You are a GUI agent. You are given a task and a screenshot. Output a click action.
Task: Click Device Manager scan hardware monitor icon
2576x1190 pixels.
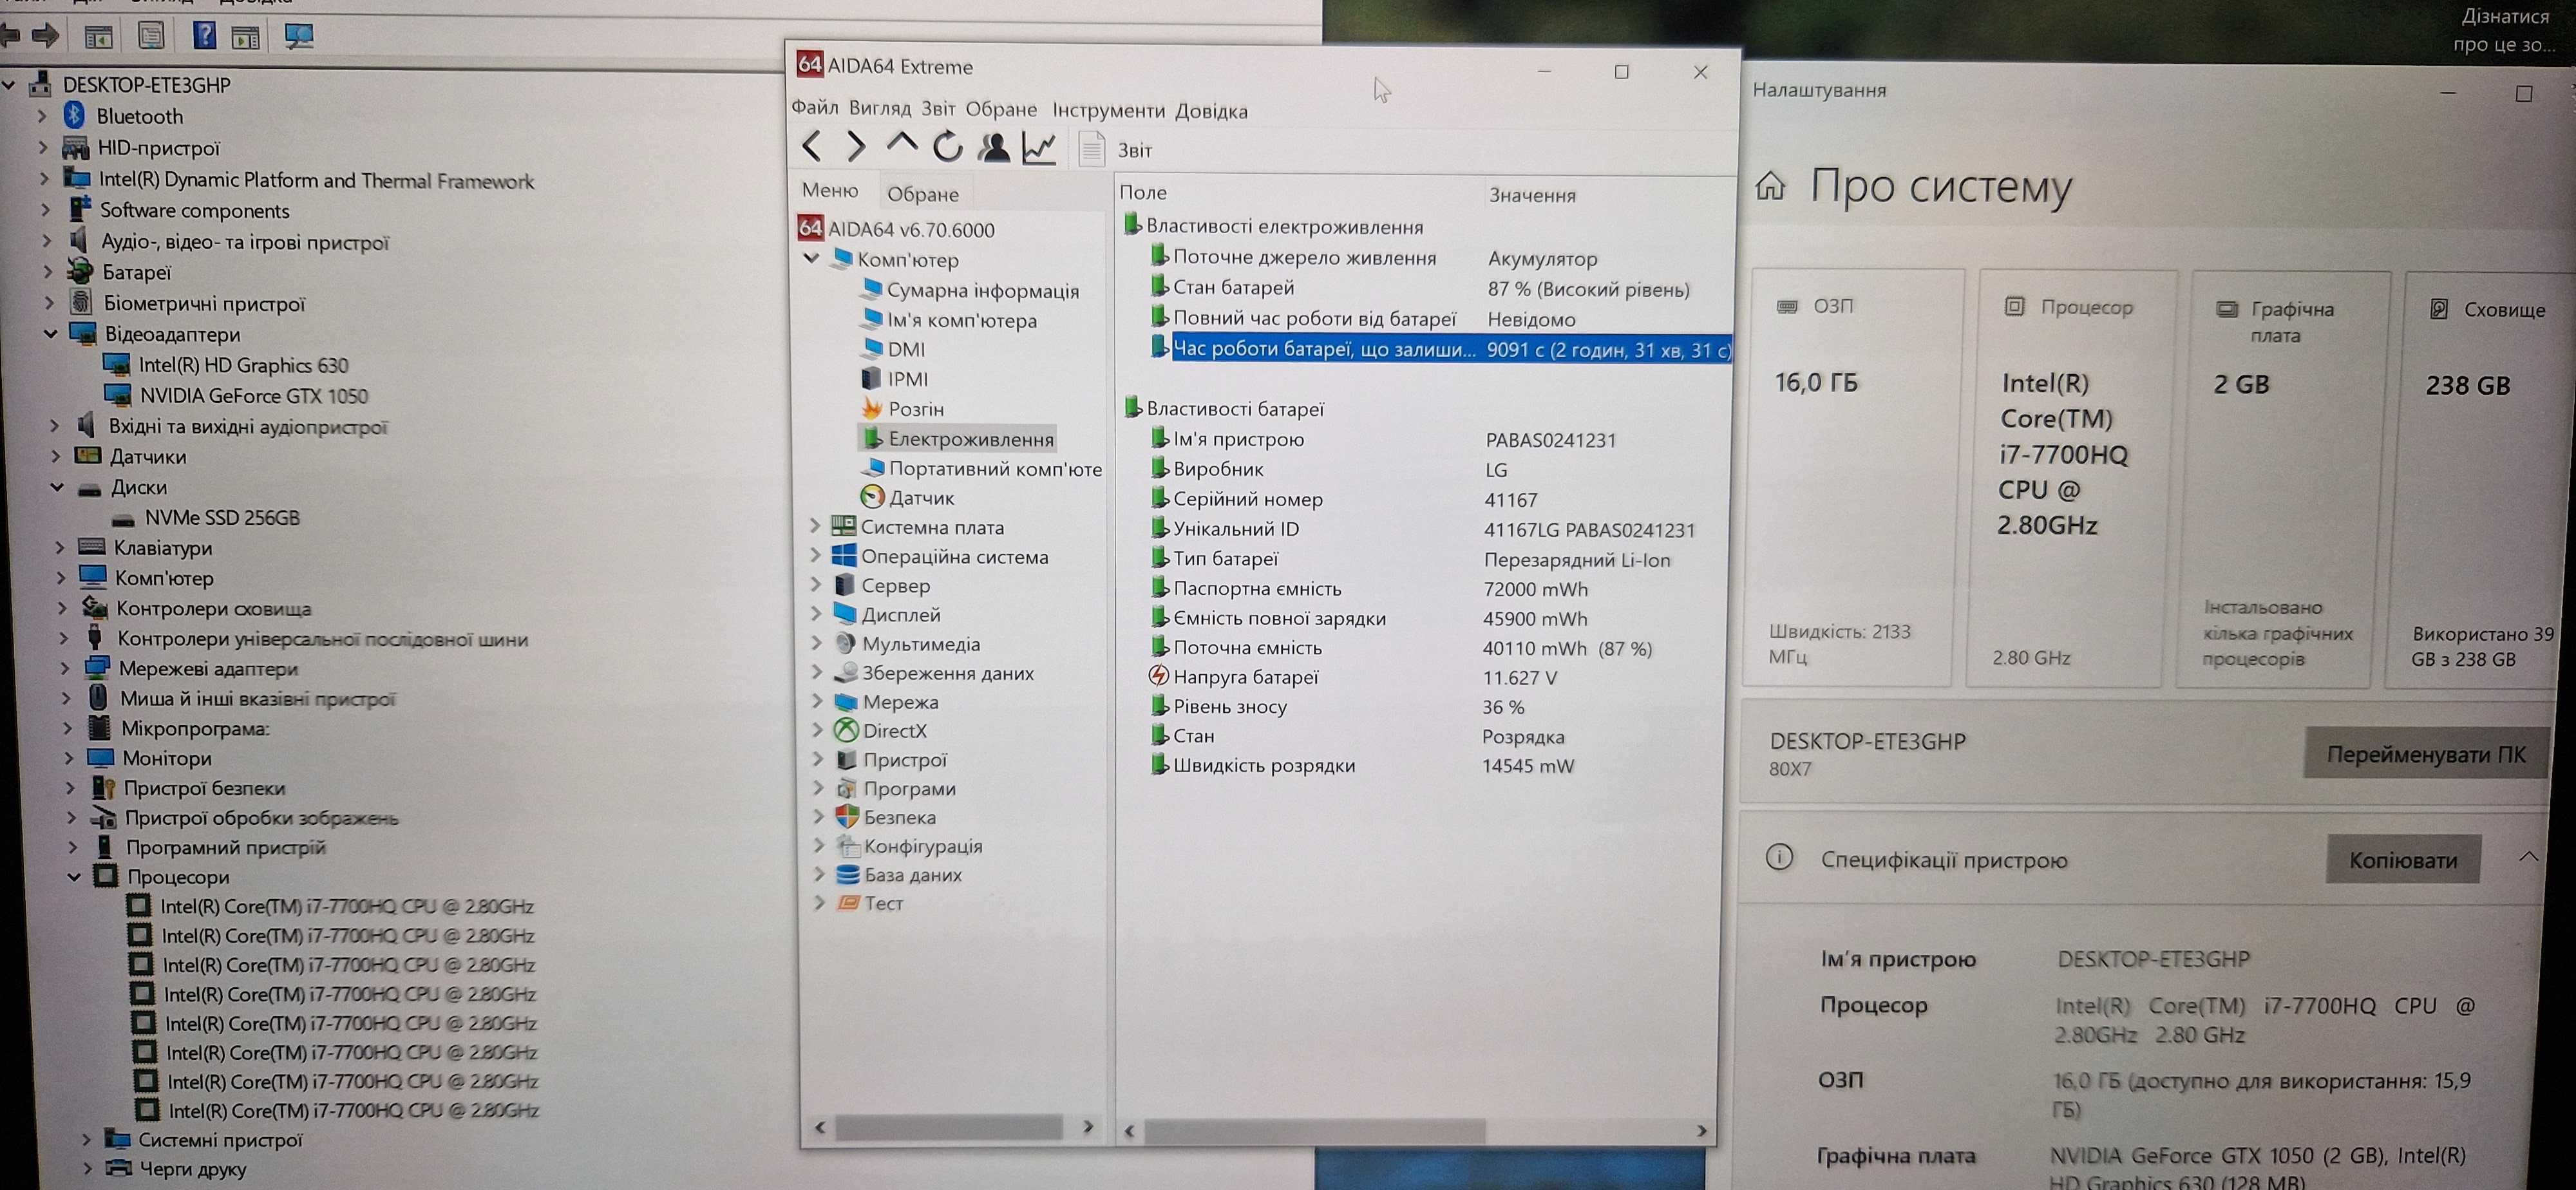click(x=299, y=36)
